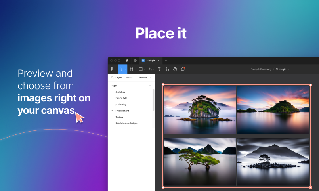Image resolution: width=319 pixels, height=191 pixels.
Task: Collapse the Product page list chevron
Action: pyautogui.click(x=151, y=78)
